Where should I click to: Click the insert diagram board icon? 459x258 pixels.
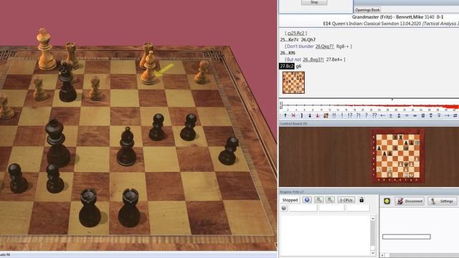pyautogui.click(x=326, y=115)
